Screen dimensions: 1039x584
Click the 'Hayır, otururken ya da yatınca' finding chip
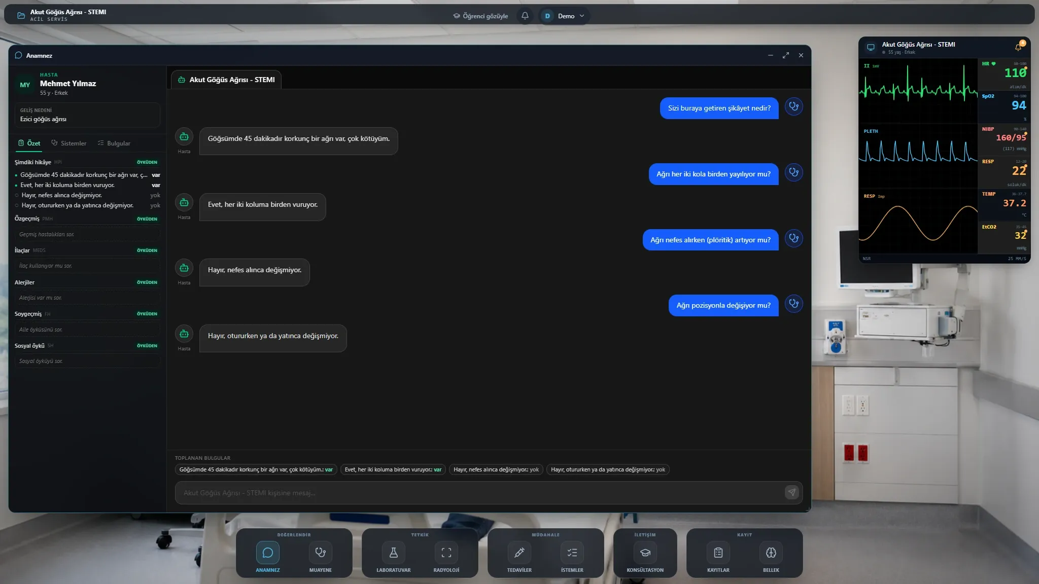pos(608,469)
